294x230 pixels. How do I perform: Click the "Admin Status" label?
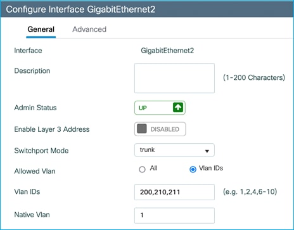coord(35,108)
